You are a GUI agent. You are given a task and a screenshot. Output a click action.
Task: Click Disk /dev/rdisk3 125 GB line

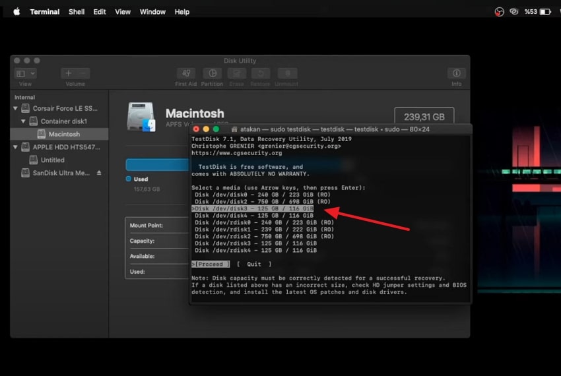pos(256,243)
